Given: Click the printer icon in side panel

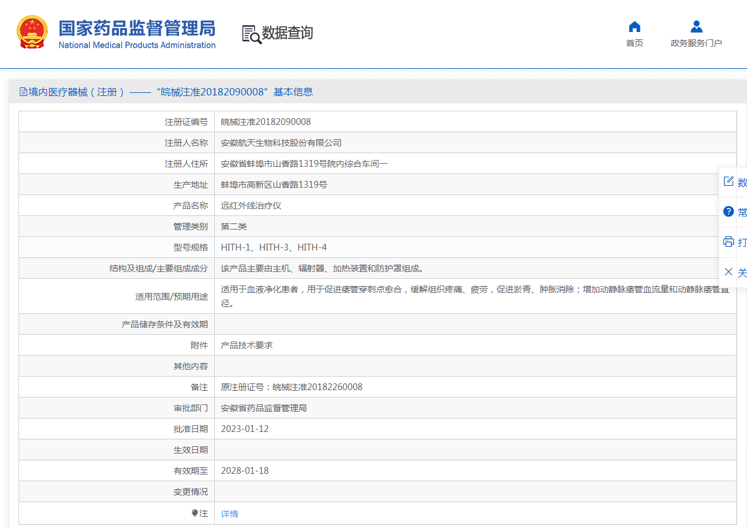Looking at the screenshot, I should tap(729, 242).
